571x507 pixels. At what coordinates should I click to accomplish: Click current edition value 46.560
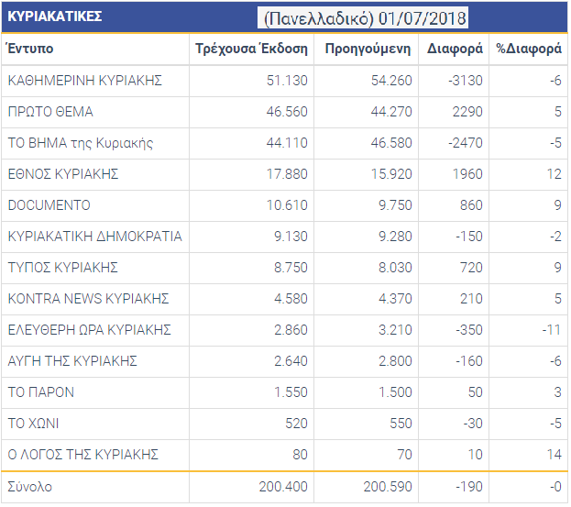point(287,112)
